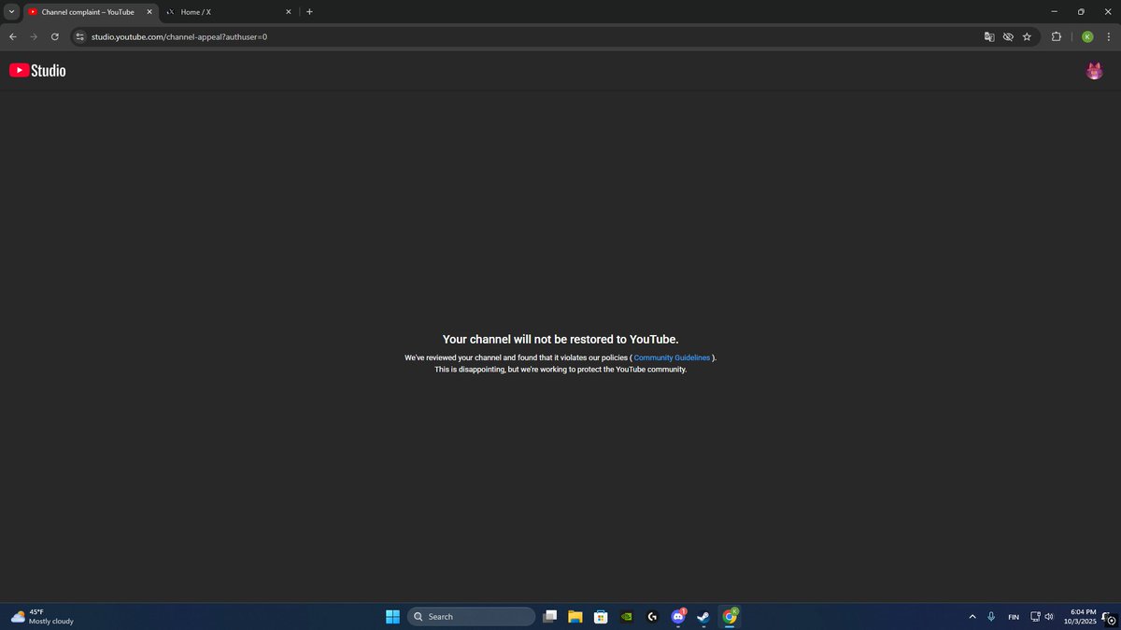The width and height of the screenshot is (1121, 630).
Task: Open the Chrome extensions panel
Action: pos(1056,36)
